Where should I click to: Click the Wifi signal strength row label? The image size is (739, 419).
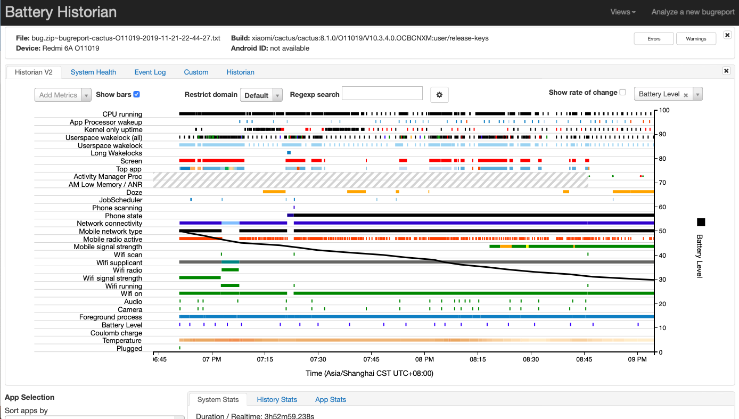point(113,278)
